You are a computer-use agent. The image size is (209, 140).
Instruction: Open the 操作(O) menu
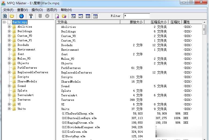37,10
